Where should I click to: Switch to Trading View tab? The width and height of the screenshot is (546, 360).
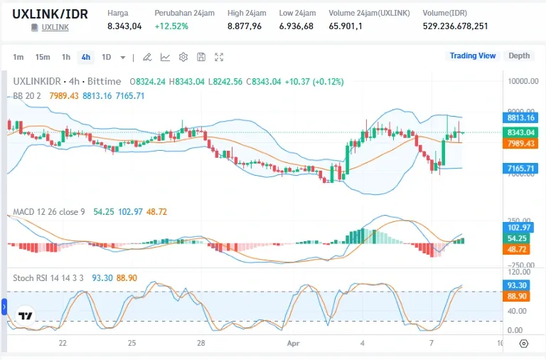tap(473, 55)
